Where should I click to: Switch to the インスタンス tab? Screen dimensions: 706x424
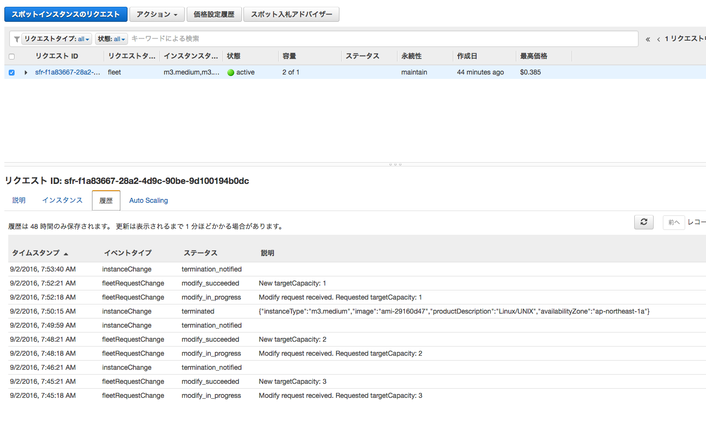[x=63, y=200]
